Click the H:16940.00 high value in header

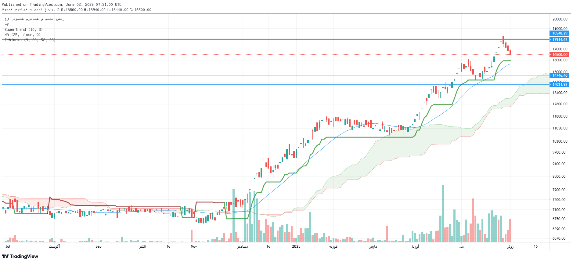(x=95, y=10)
